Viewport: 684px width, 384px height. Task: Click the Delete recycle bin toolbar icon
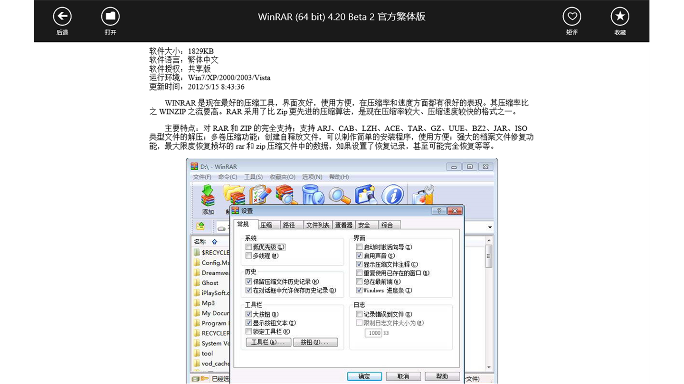[x=313, y=195]
